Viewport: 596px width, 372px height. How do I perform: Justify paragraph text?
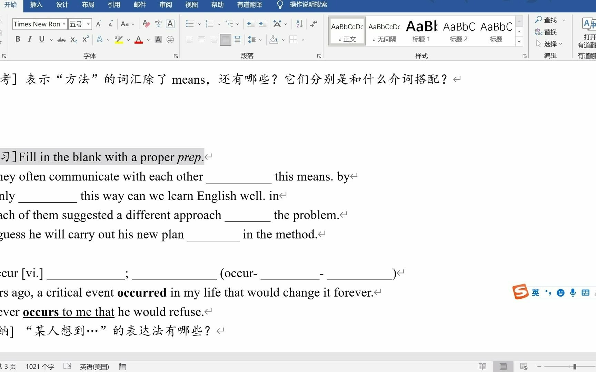pyautogui.click(x=225, y=40)
